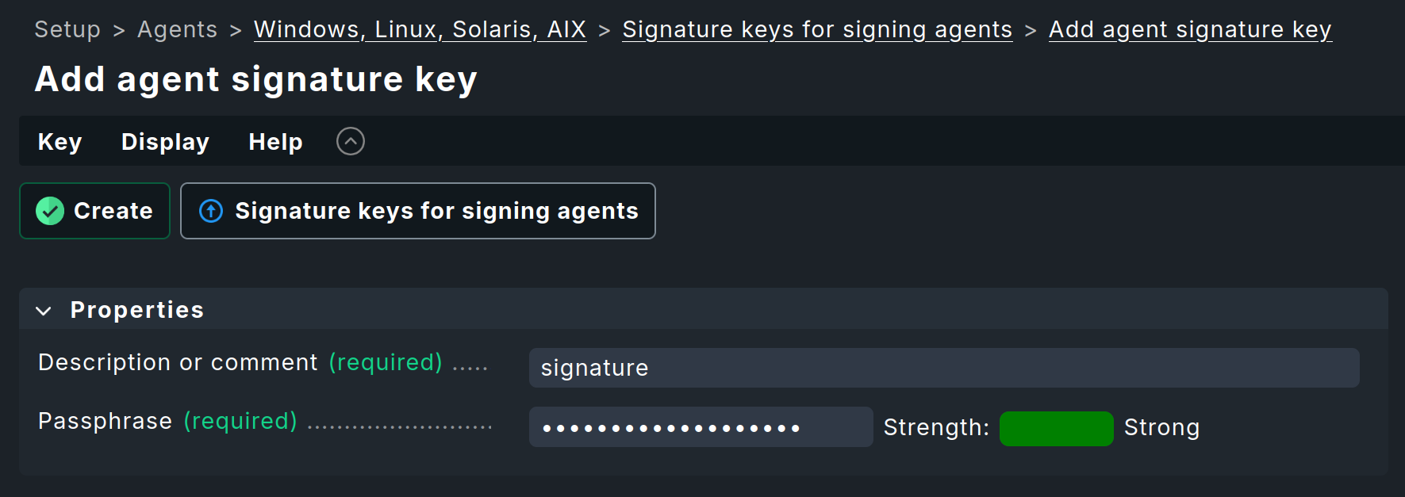Click the Add agent signature key page heading

click(x=255, y=79)
